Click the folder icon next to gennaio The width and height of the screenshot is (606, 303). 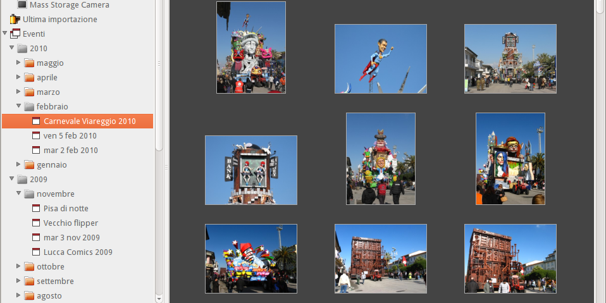[29, 165]
